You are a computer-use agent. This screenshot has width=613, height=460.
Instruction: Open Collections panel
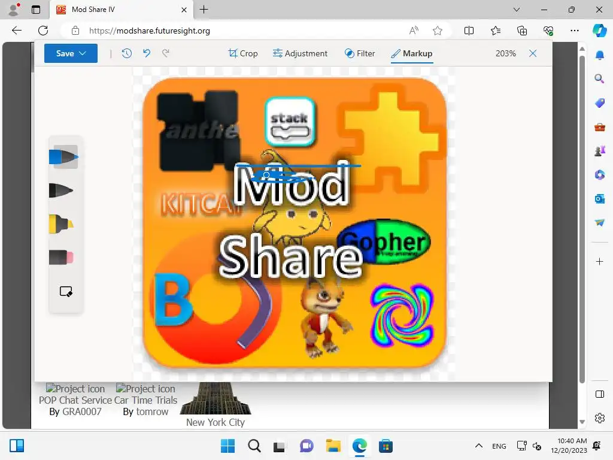click(x=522, y=31)
